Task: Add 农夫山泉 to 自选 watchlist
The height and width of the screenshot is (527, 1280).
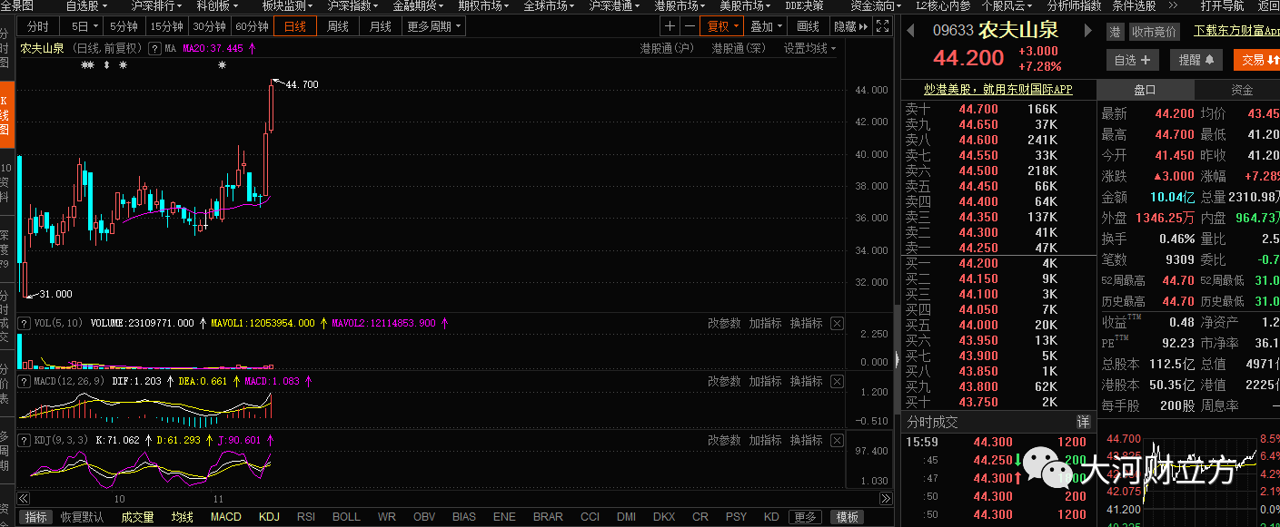Action: [x=1132, y=60]
